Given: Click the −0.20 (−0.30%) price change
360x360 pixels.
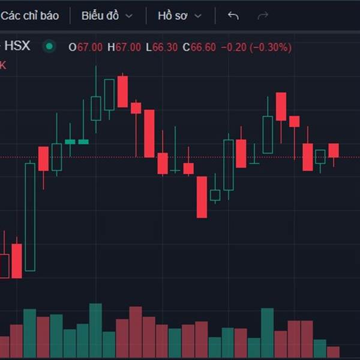Looking at the screenshot, I should pyautogui.click(x=256, y=47).
